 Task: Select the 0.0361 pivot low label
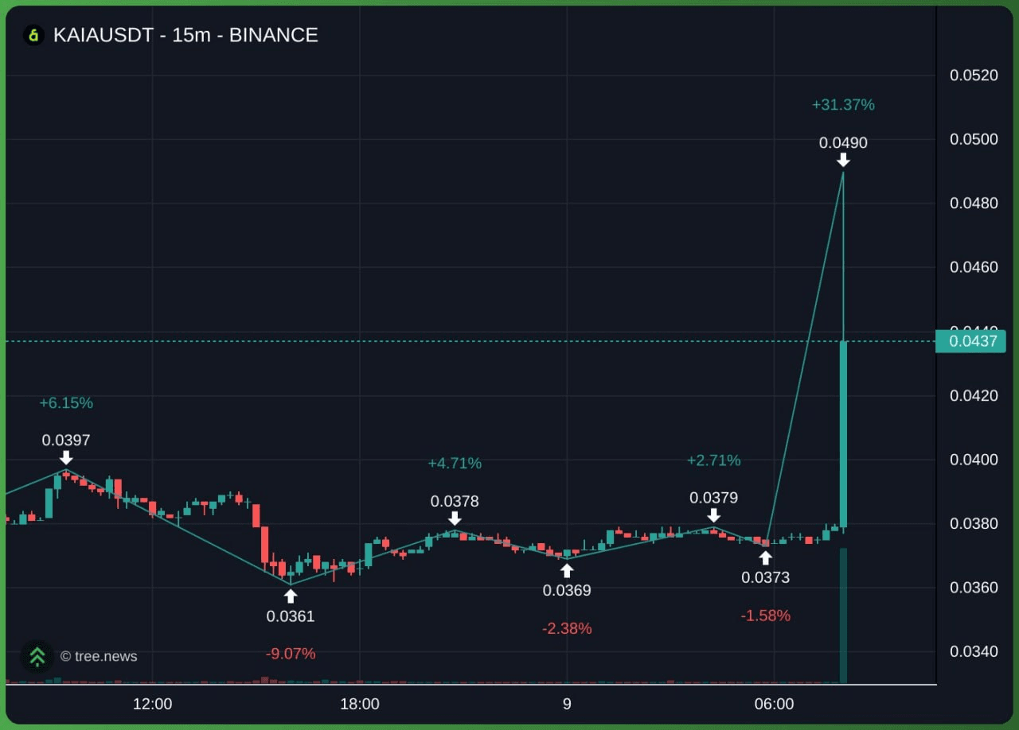click(x=291, y=615)
